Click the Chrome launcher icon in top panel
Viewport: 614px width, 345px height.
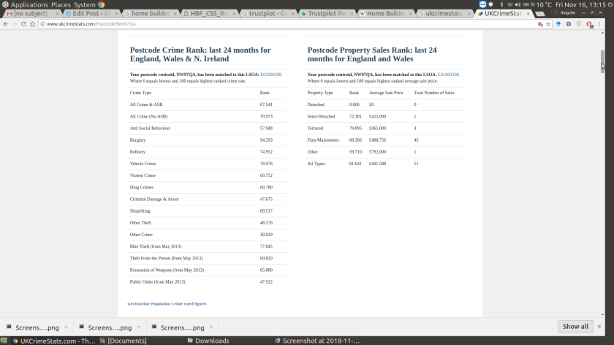tap(101, 4)
